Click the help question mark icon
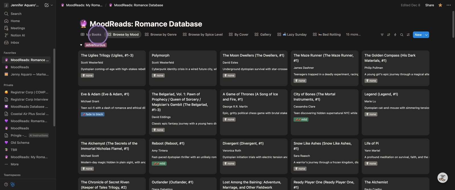This screenshot has height=190, width=455. [x=6, y=184]
